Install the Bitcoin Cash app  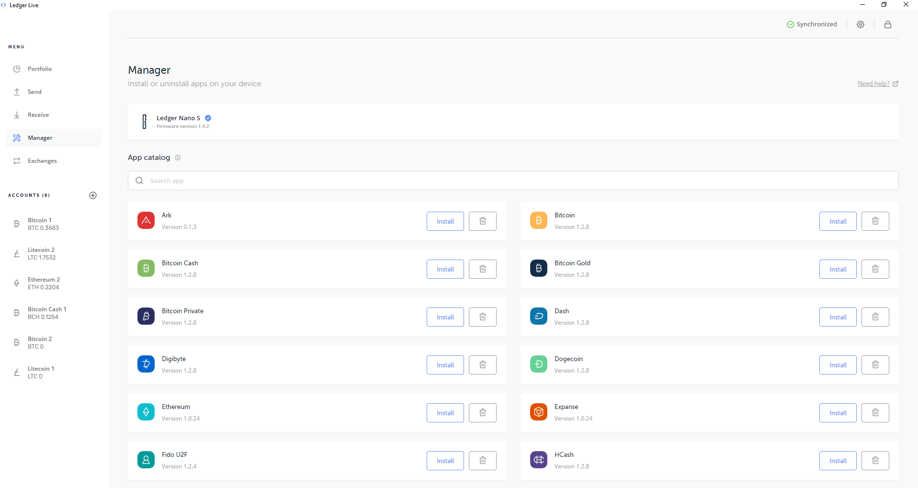[x=445, y=269]
